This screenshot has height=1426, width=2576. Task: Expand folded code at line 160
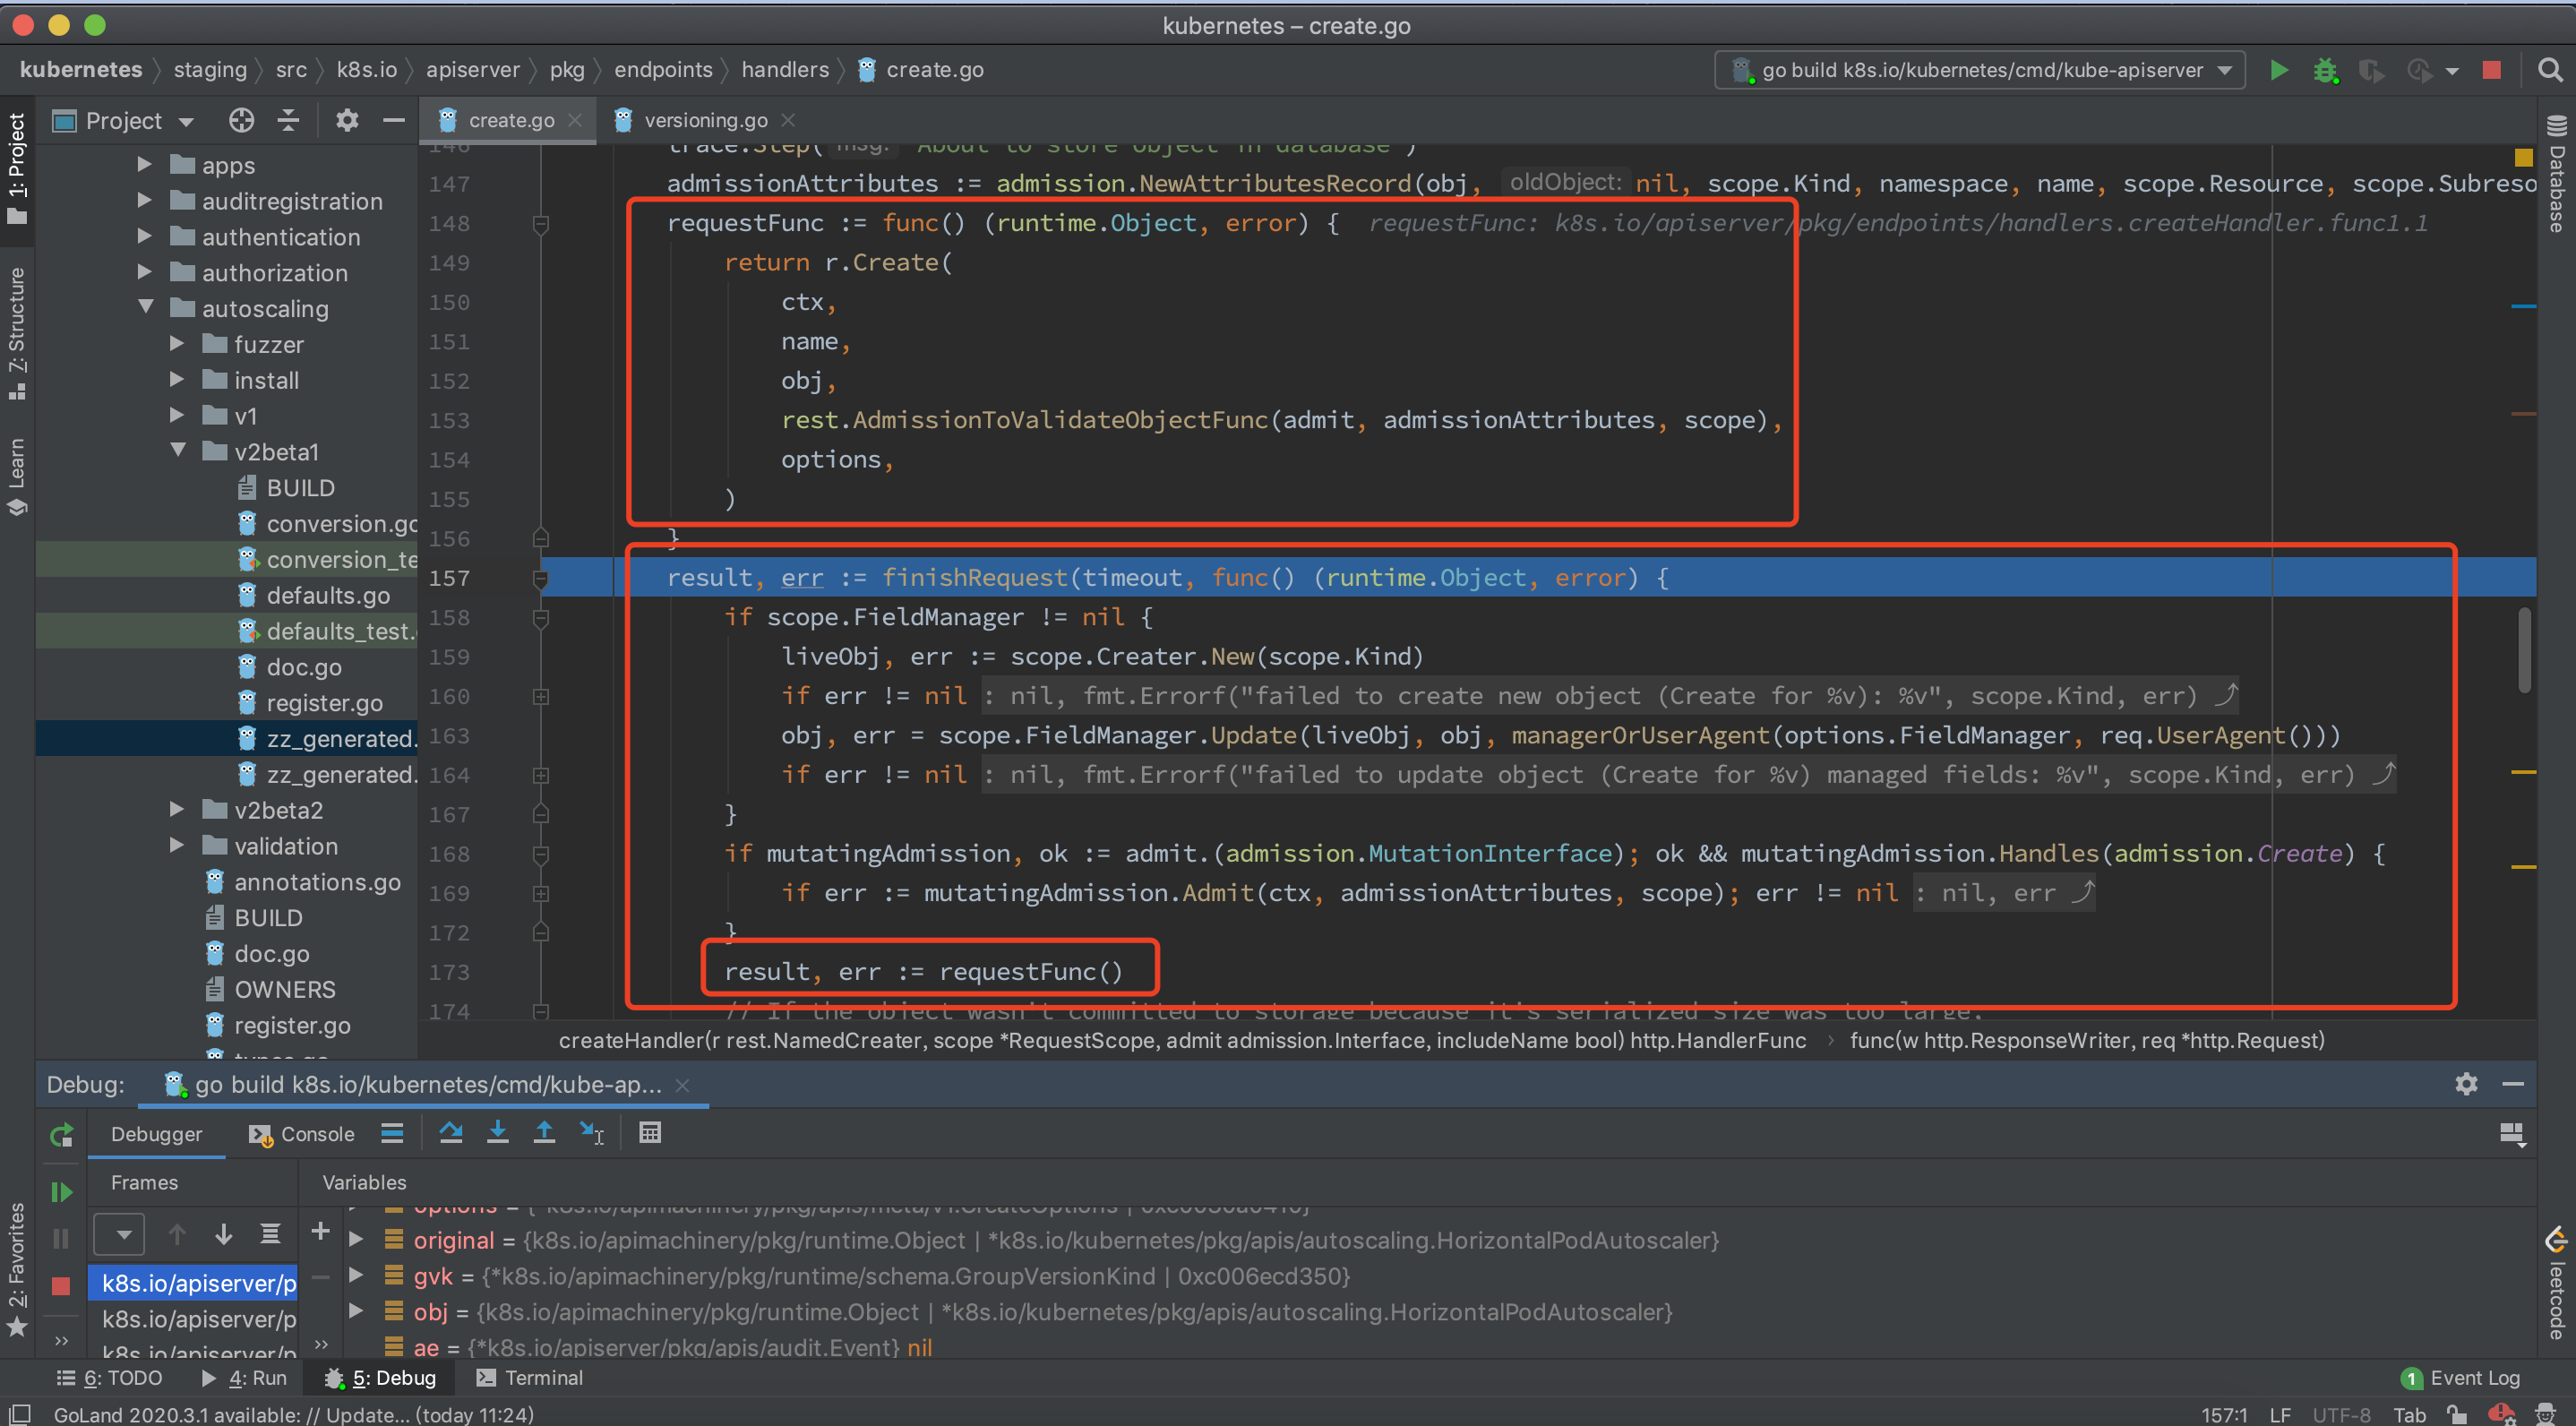pos(541,697)
